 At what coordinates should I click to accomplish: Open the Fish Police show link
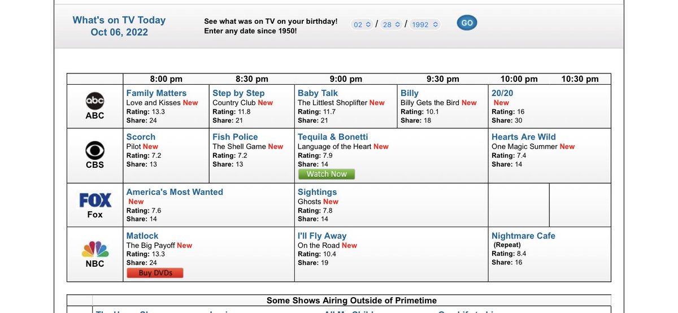[x=235, y=137]
